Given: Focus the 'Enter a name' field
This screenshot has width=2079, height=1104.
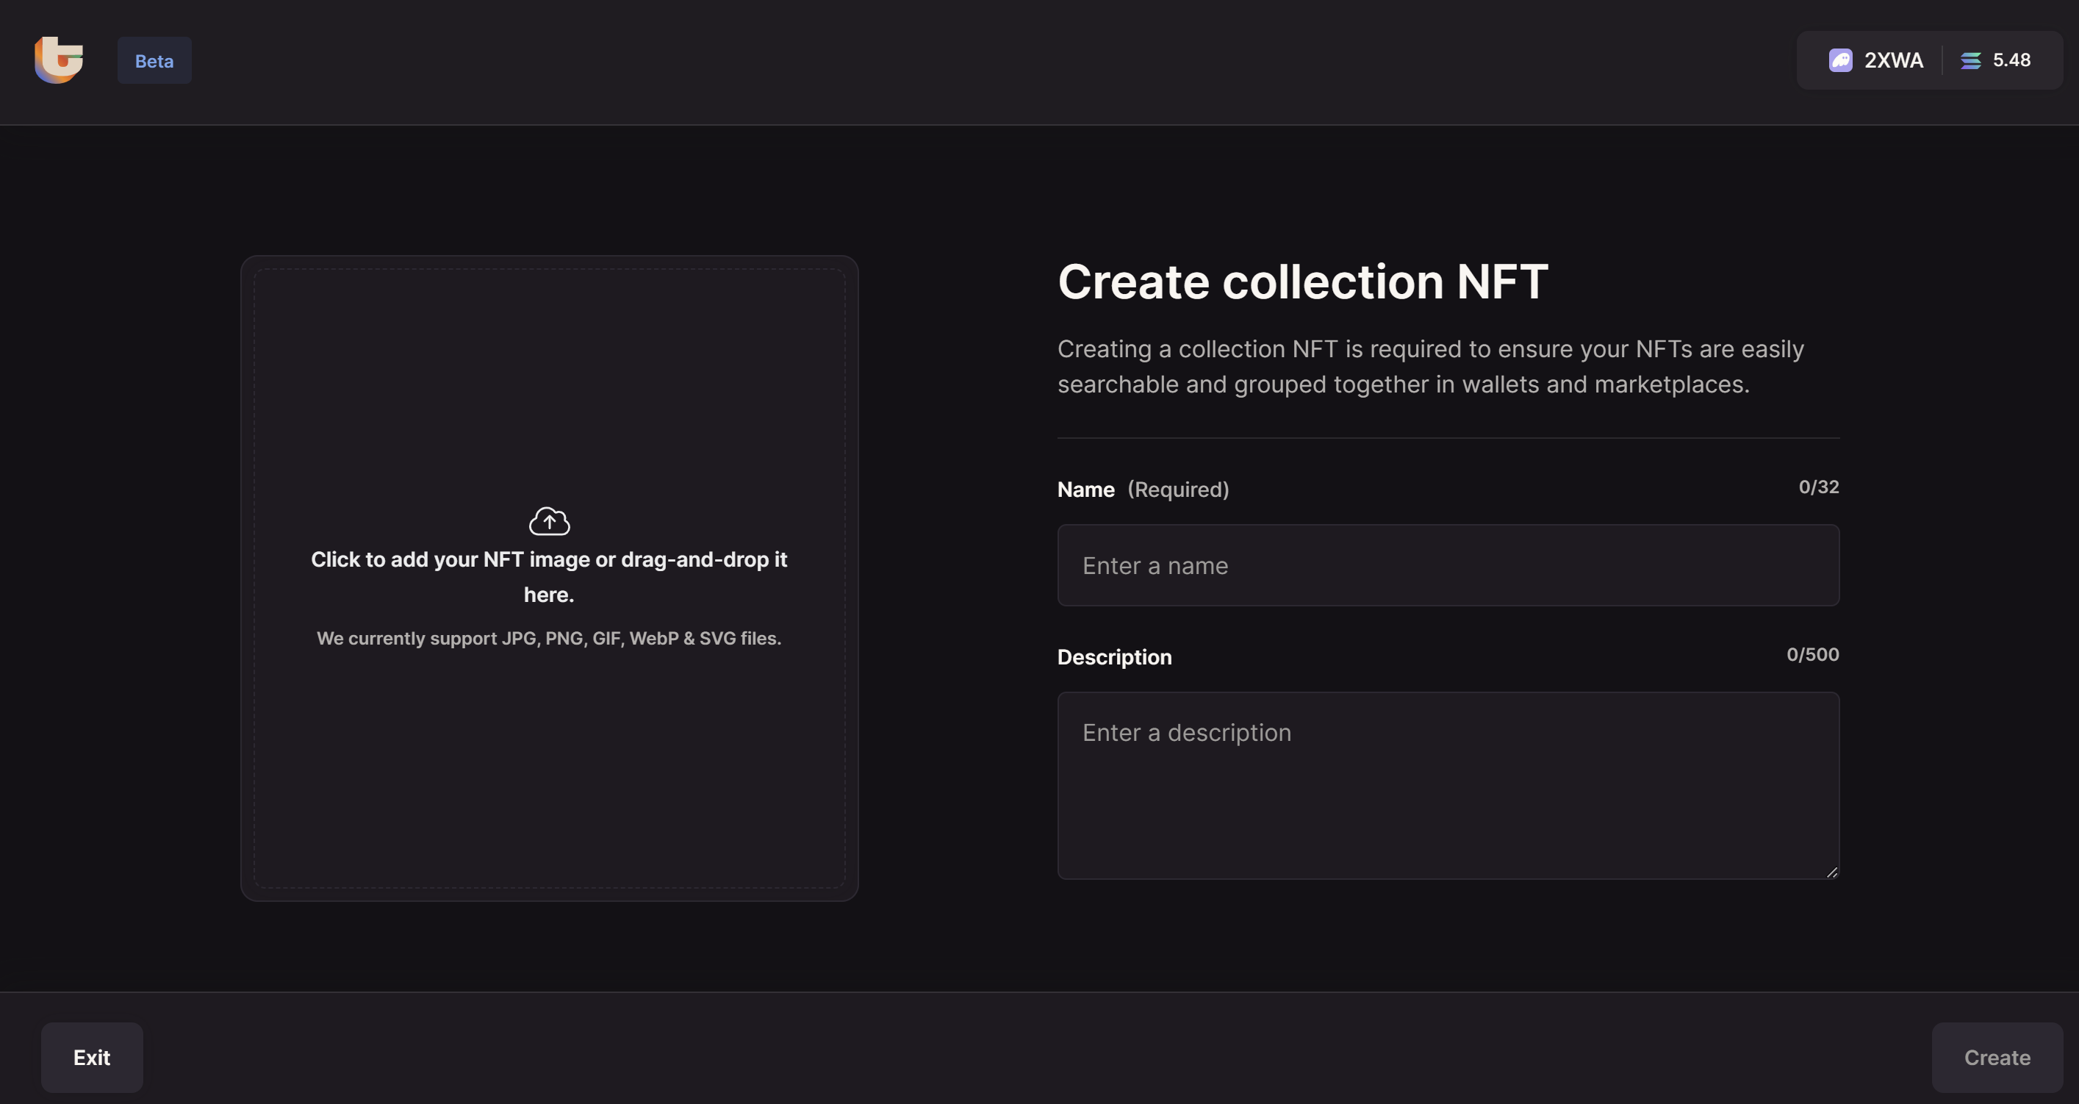Looking at the screenshot, I should coord(1448,566).
